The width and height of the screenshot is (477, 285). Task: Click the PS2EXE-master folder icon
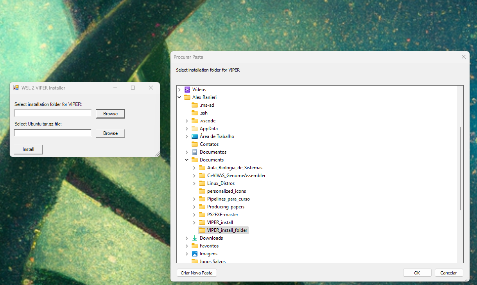point(202,215)
